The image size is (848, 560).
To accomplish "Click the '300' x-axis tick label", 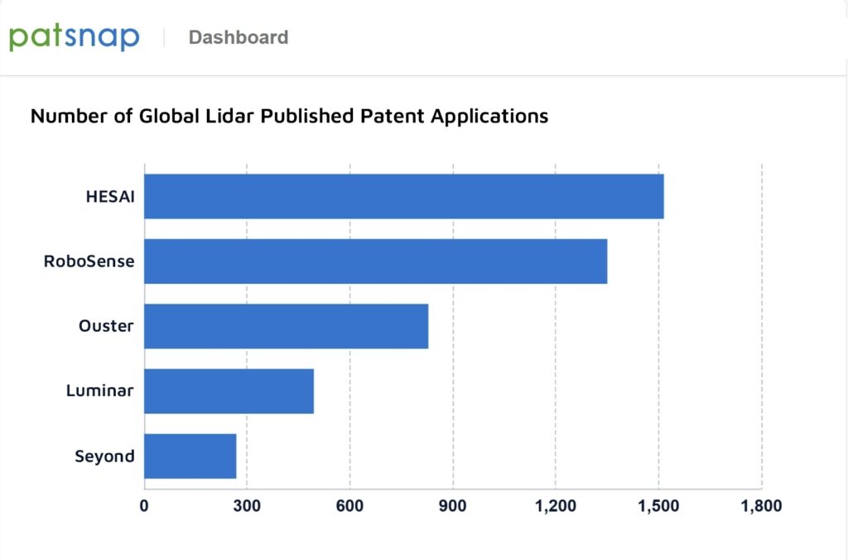I will pyautogui.click(x=247, y=506).
